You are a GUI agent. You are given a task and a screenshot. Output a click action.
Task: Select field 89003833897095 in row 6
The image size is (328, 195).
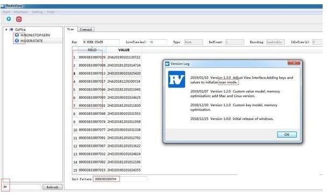pyautogui.click(x=92, y=98)
